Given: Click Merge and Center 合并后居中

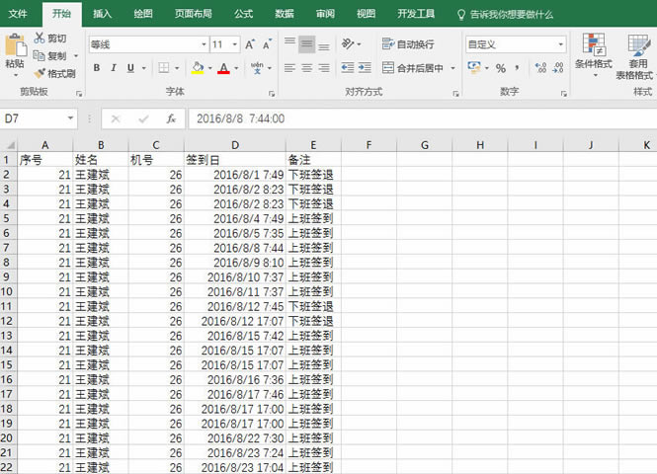Looking at the screenshot, I should click(413, 68).
